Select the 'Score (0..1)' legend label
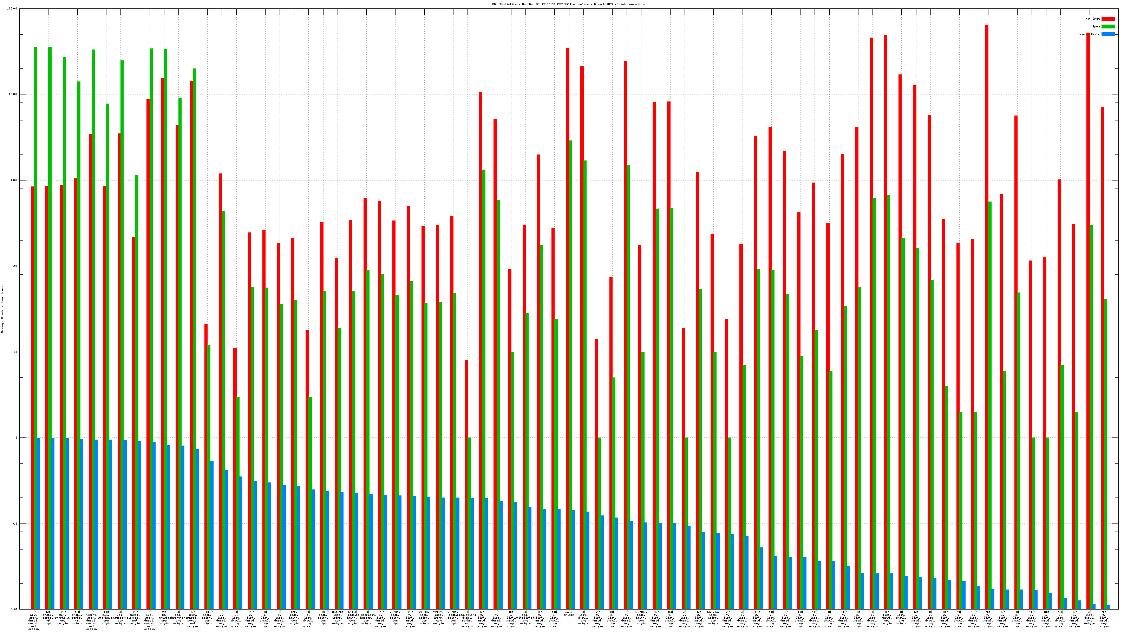The image size is (1124, 632). click(1089, 34)
